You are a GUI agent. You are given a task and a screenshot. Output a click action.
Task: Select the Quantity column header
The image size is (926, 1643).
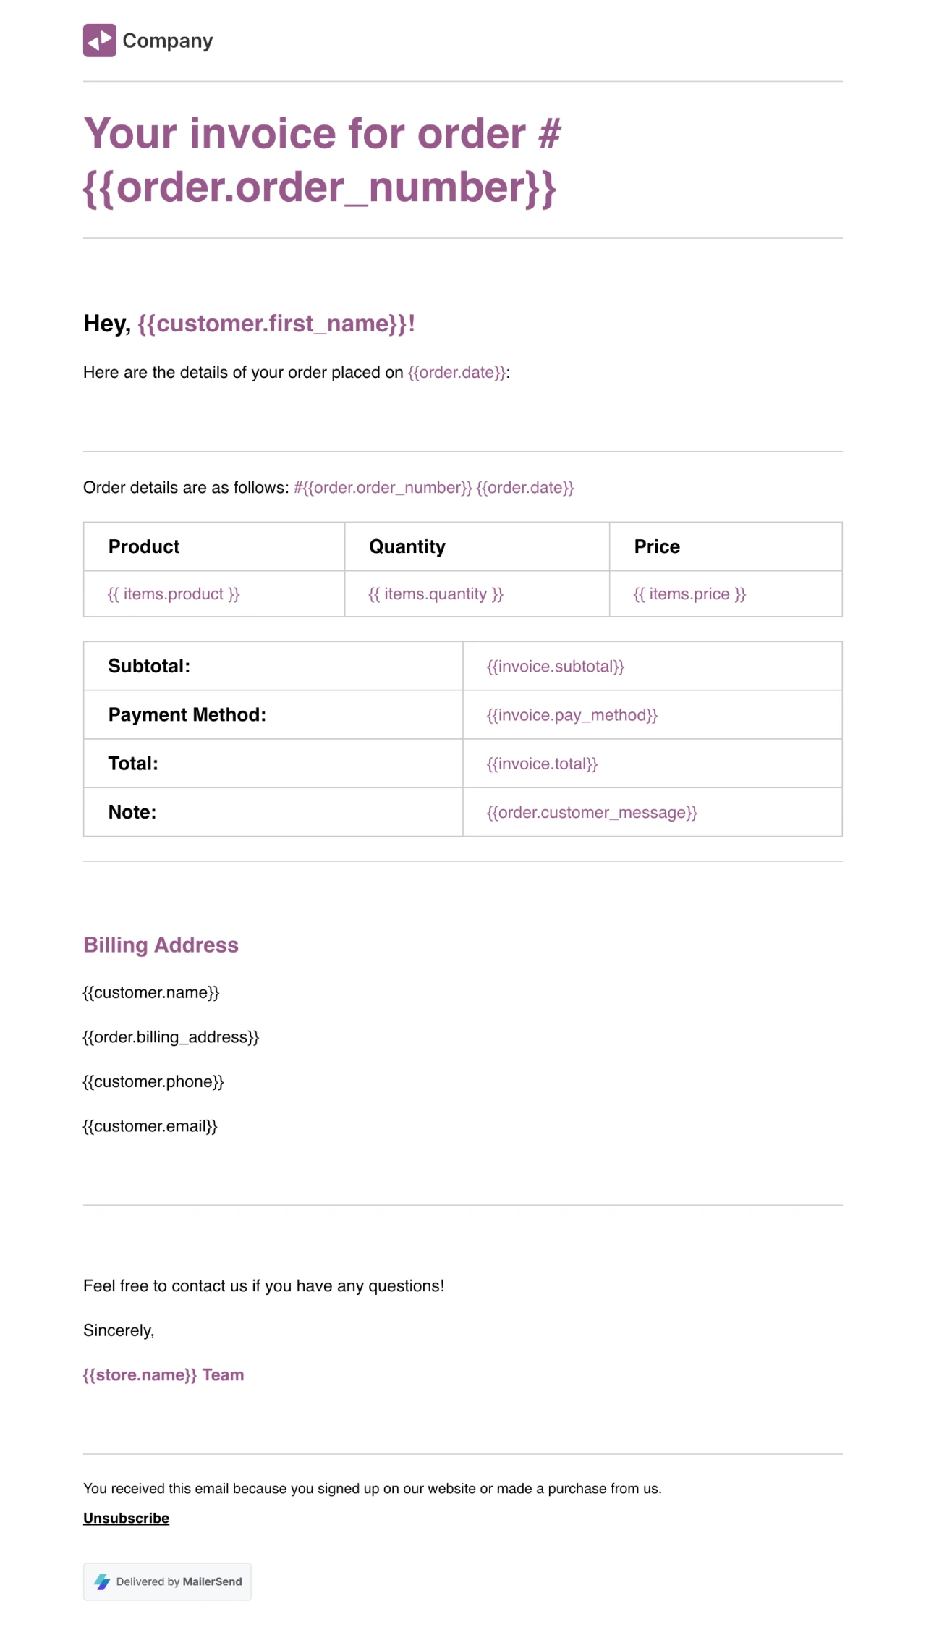pyautogui.click(x=407, y=546)
